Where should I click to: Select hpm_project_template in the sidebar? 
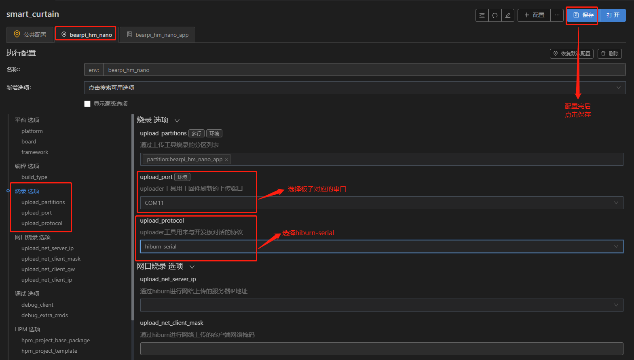coord(49,351)
